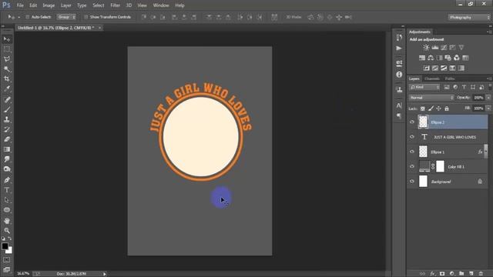This screenshot has width=493, height=277.
Task: Select the Hand tool
Action: click(x=7, y=221)
